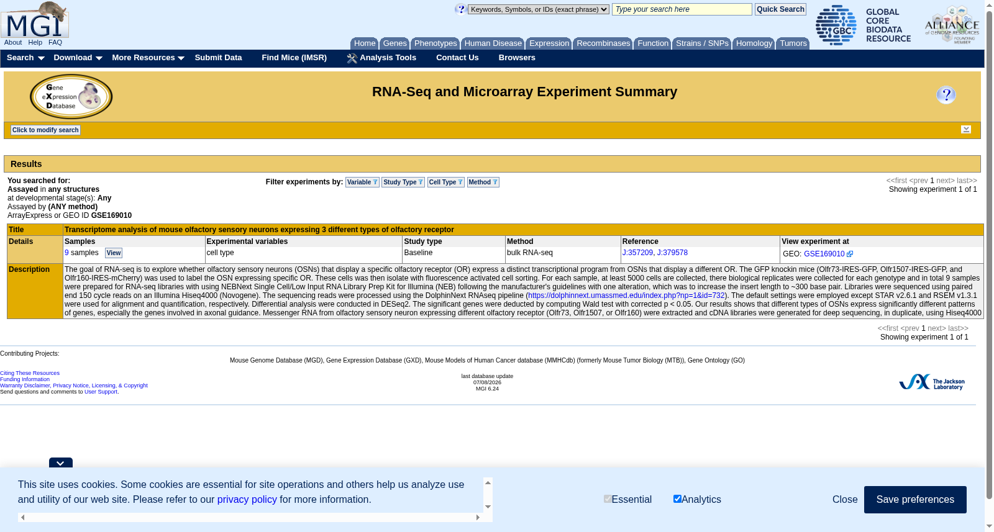The height and width of the screenshot is (532, 994).
Task: Click the cookie text horizontal scrollbar
Action: click(x=250, y=517)
